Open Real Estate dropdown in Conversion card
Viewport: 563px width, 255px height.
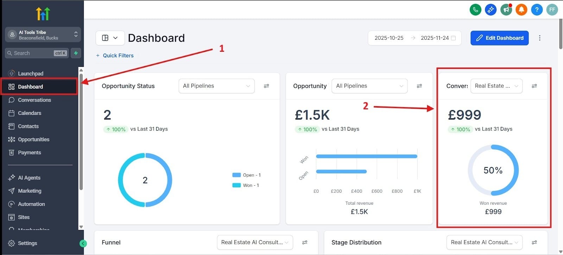pyautogui.click(x=496, y=86)
